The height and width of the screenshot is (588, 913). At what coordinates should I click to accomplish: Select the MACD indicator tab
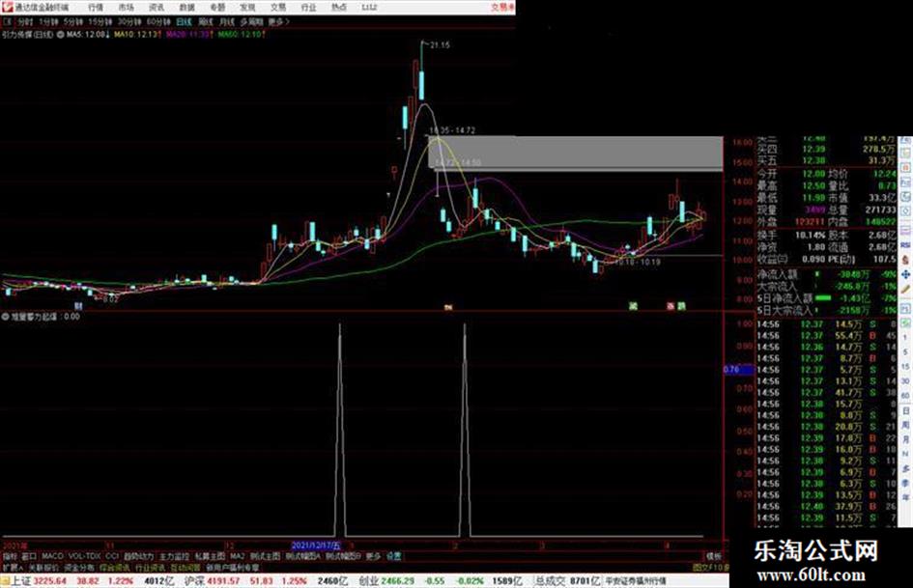[52, 556]
